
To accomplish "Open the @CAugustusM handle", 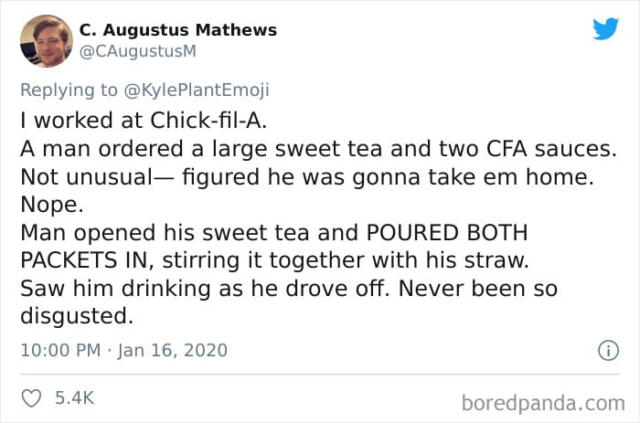I will pos(138,51).
